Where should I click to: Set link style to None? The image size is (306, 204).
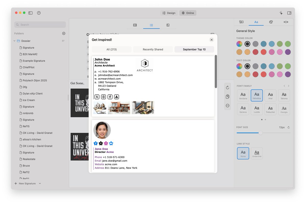(243, 153)
